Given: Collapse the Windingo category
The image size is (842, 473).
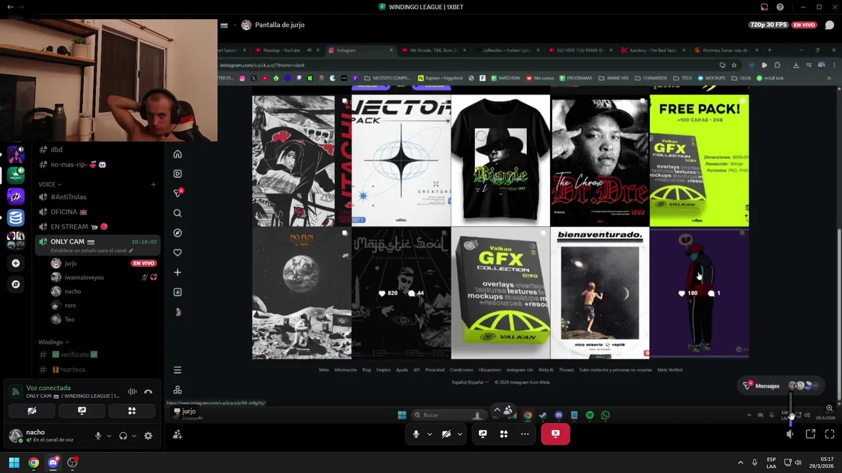Looking at the screenshot, I should 53,342.
